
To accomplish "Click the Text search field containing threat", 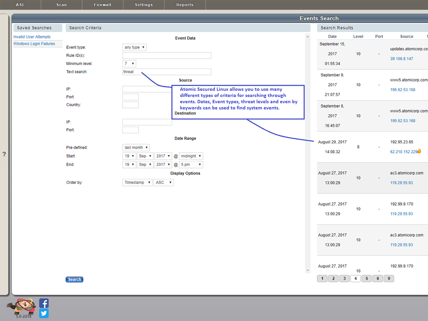I will coord(167,72).
